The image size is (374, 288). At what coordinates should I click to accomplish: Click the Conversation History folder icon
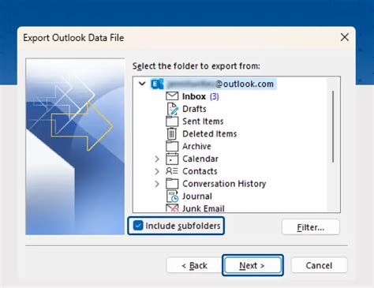[x=172, y=183]
